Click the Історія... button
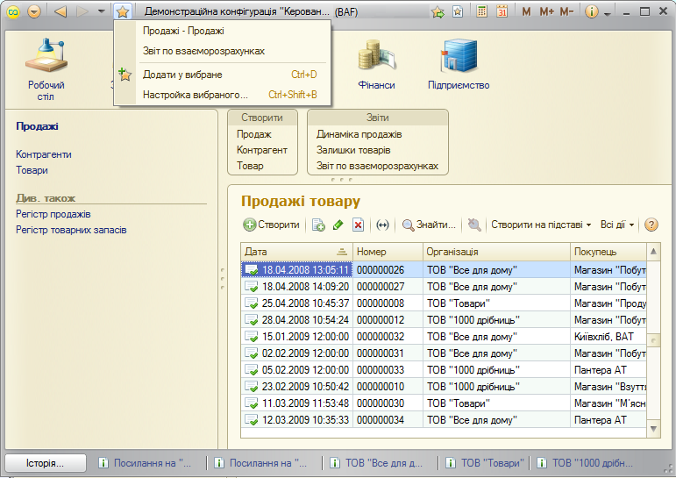 point(46,463)
